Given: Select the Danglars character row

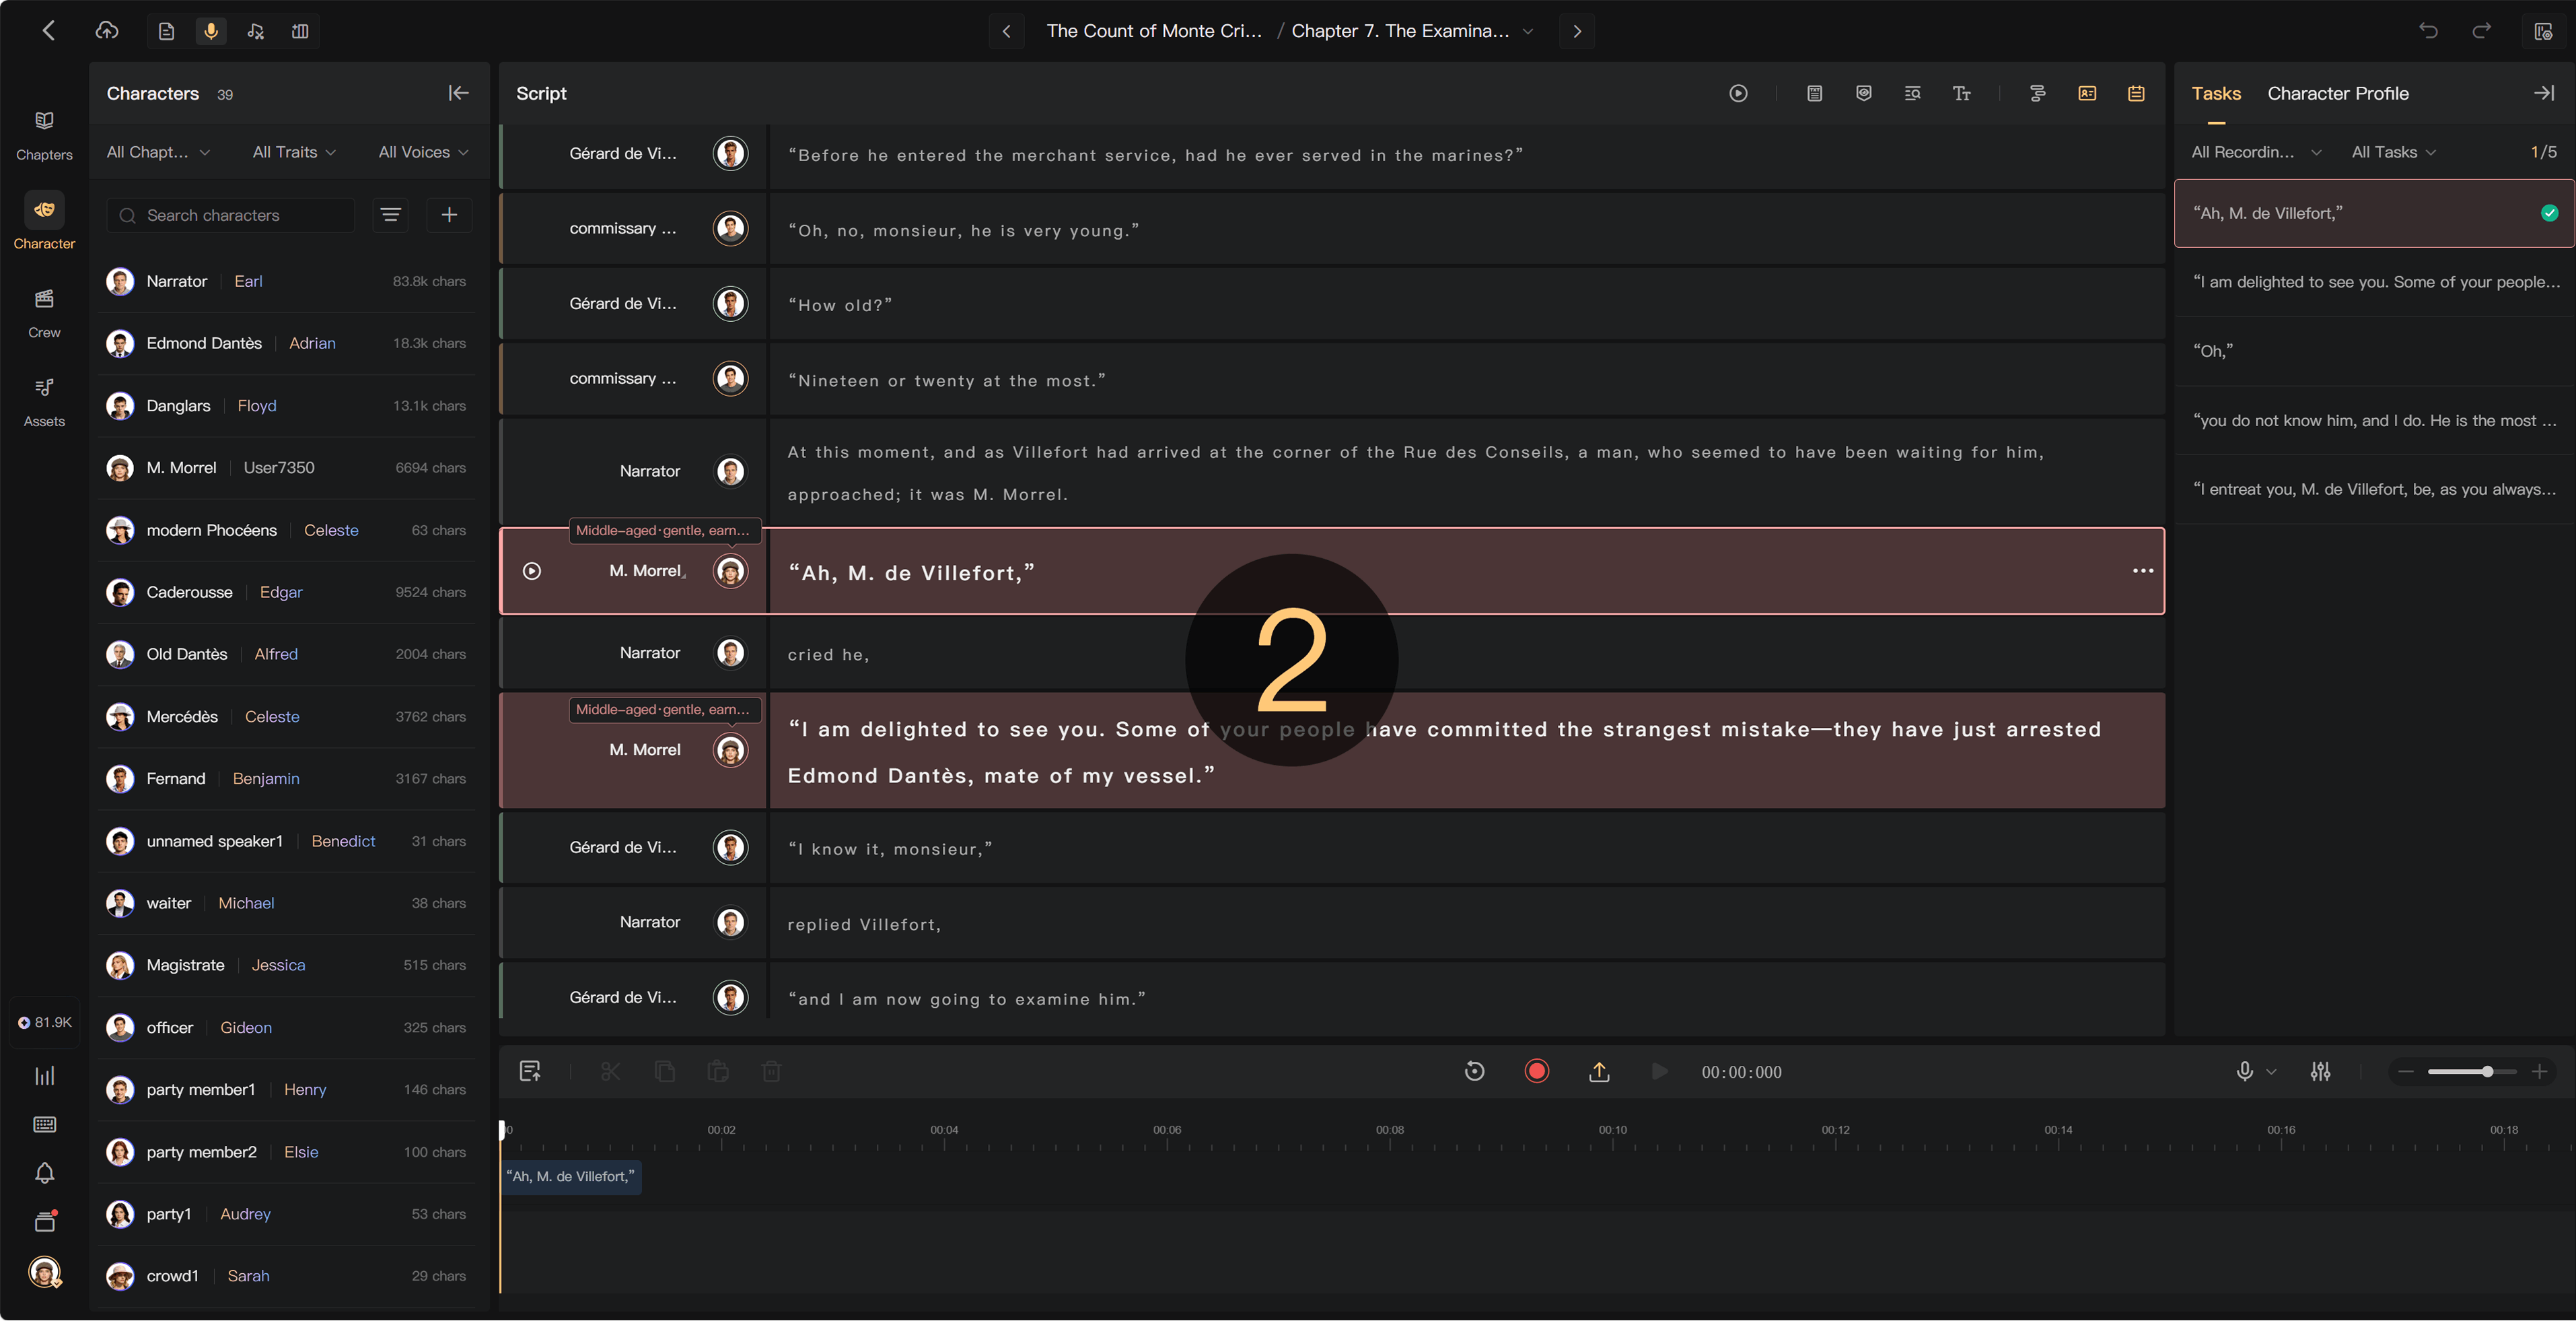Looking at the screenshot, I should click(286, 405).
